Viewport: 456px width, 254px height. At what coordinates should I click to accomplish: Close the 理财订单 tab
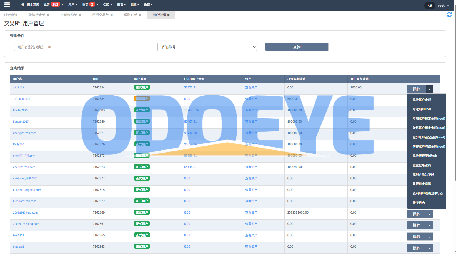pos(140,15)
